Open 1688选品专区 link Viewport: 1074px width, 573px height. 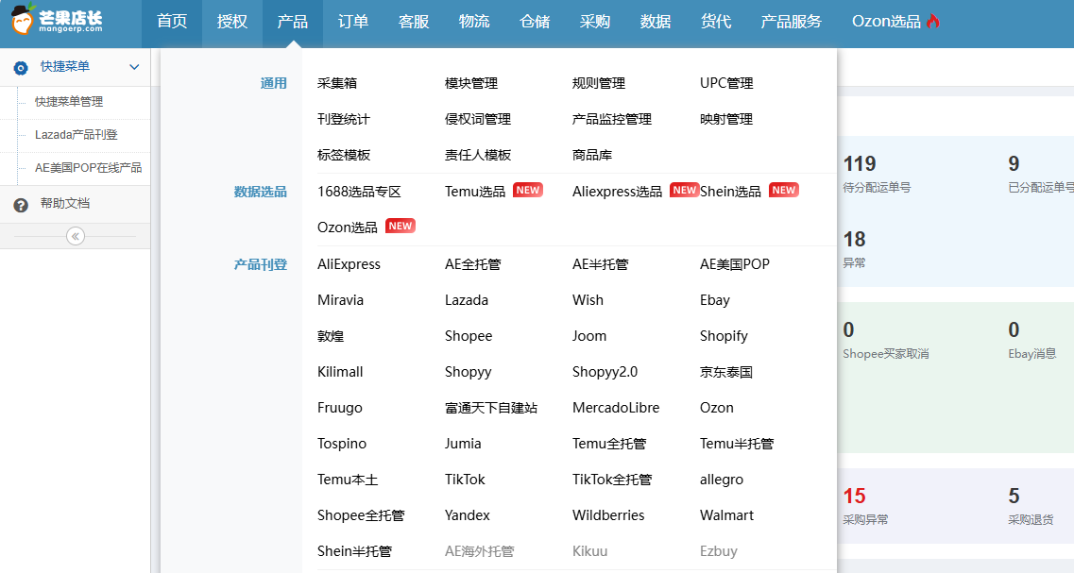(359, 192)
